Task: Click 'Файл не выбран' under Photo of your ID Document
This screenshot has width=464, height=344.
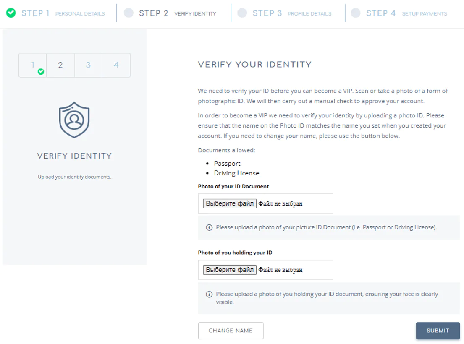Action: (x=280, y=203)
